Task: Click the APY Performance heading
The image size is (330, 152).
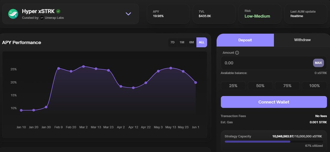Action: (x=21, y=43)
